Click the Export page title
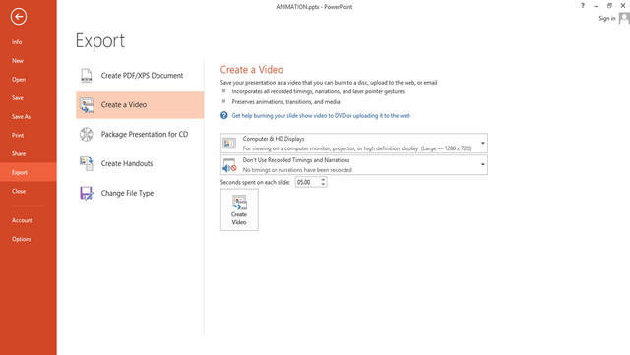The width and height of the screenshot is (630, 355). point(100,41)
